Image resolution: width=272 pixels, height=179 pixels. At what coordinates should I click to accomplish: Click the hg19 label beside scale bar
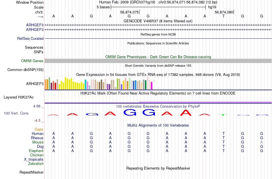(x=212, y=7)
